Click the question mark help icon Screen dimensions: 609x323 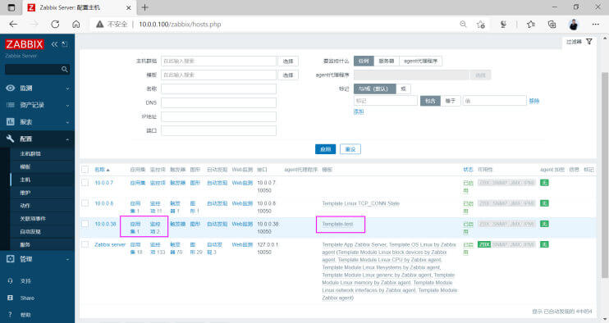11,315
